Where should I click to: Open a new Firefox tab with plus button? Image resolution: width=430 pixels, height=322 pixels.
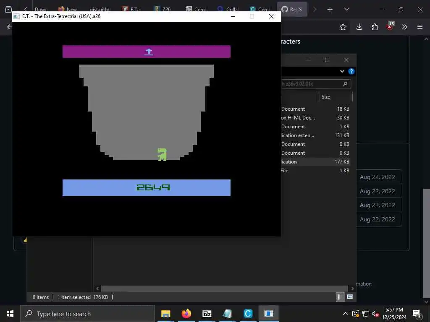click(x=330, y=10)
